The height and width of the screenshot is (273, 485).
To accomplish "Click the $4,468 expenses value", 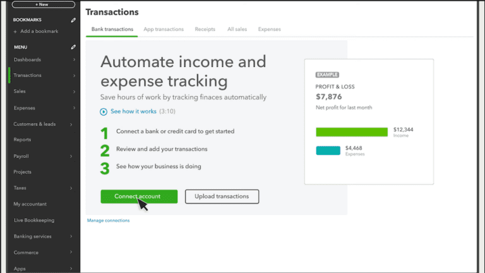I will (354, 148).
